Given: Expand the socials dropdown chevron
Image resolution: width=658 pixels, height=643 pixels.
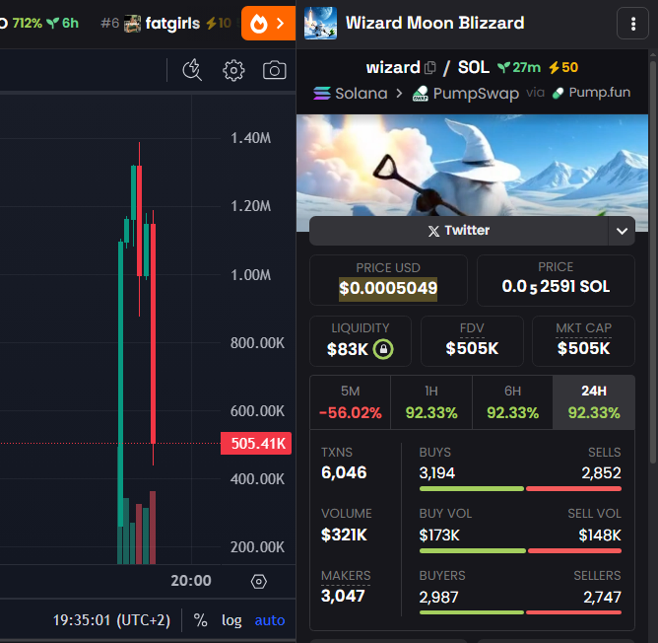Looking at the screenshot, I should pos(622,231).
